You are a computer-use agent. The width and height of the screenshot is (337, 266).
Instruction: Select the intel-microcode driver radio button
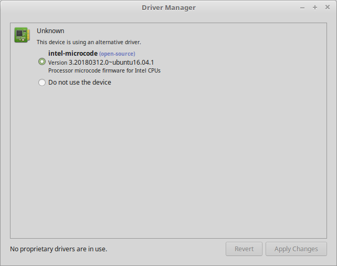pos(42,62)
